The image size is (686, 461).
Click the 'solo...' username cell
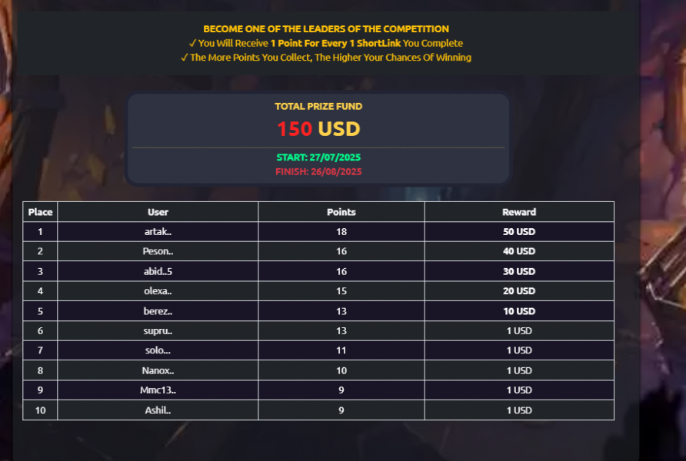(x=158, y=350)
